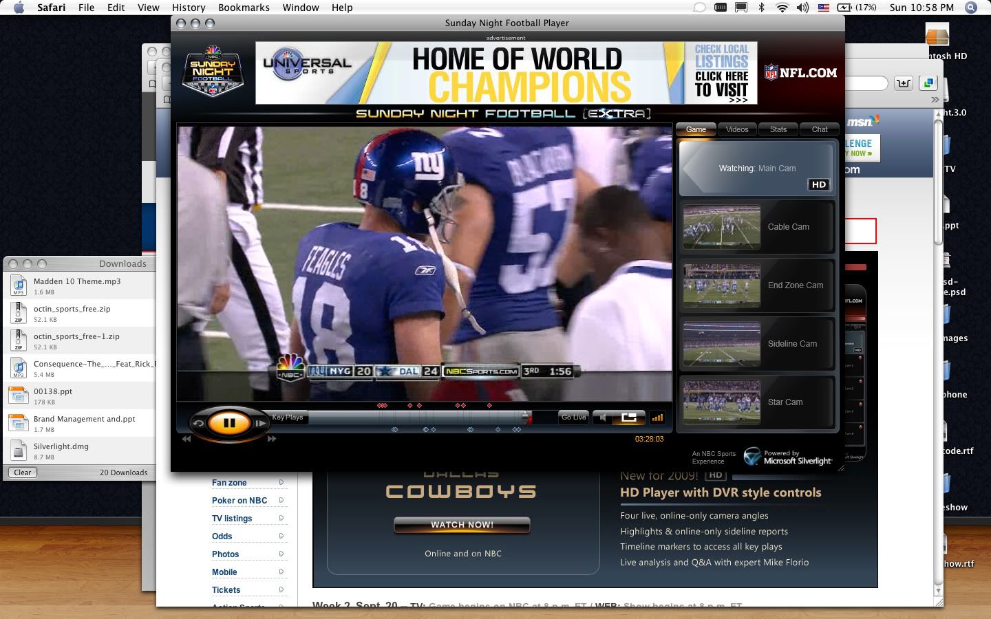991x619 pixels.
Task: Open the Bookmarks menu
Action: pyautogui.click(x=244, y=8)
